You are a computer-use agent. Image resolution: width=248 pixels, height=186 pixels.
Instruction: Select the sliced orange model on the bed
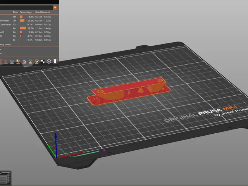tap(129, 91)
